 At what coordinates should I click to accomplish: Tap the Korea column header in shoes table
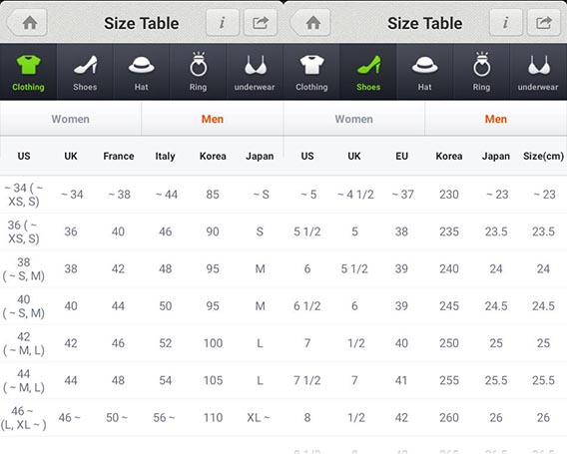pos(449,156)
